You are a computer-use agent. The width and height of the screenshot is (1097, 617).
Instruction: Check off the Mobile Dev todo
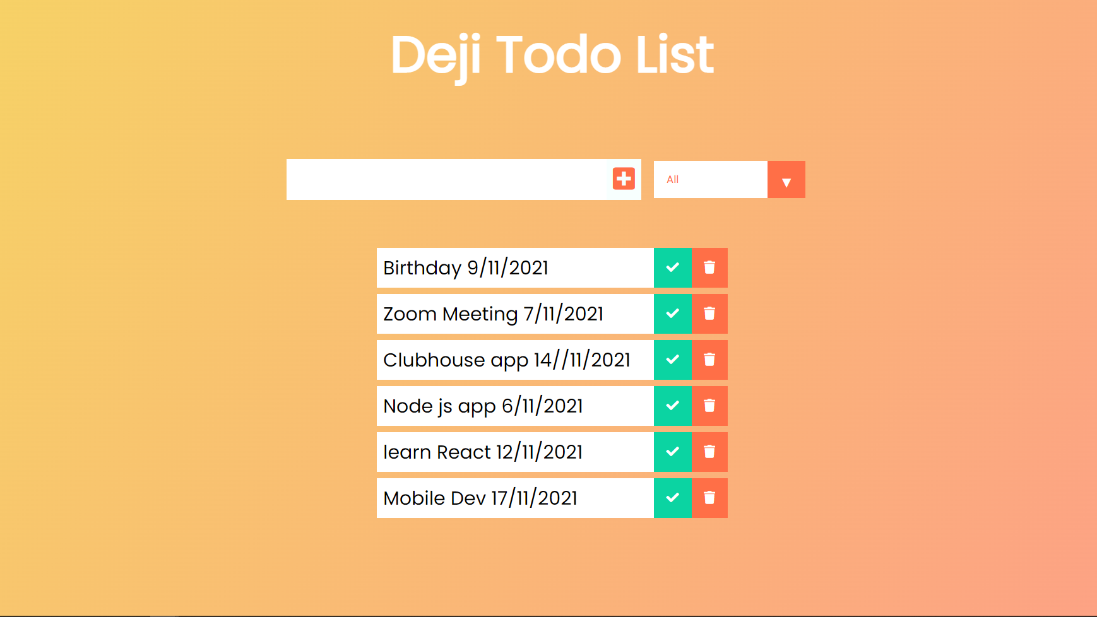tap(673, 498)
